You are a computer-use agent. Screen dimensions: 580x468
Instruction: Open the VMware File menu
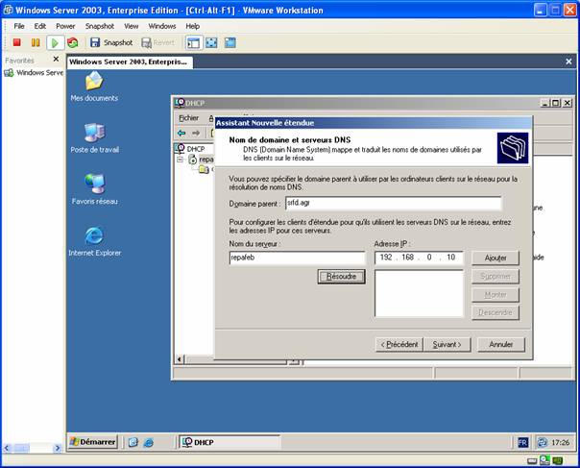tap(19, 26)
